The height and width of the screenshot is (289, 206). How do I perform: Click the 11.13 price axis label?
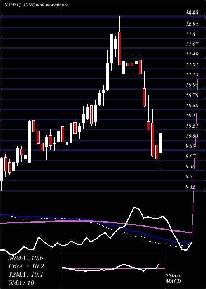tap(192, 75)
